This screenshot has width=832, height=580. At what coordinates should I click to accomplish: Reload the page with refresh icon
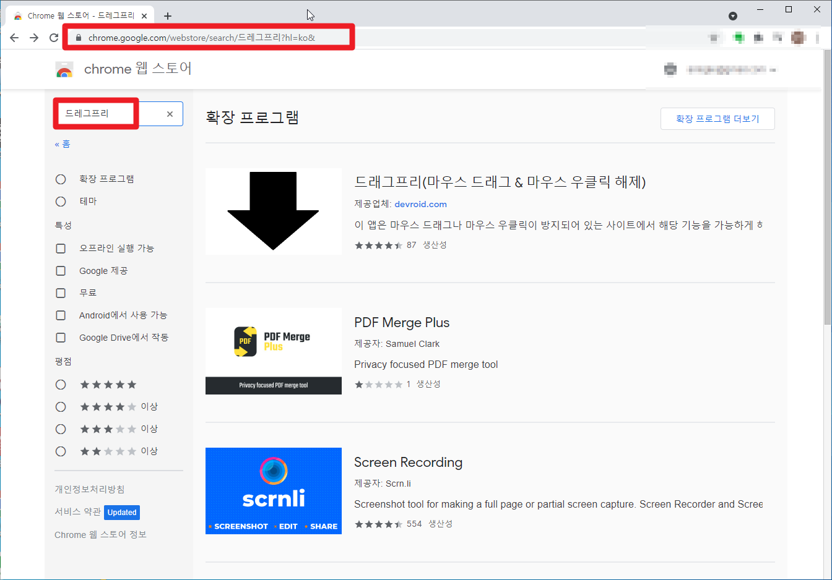tap(54, 38)
